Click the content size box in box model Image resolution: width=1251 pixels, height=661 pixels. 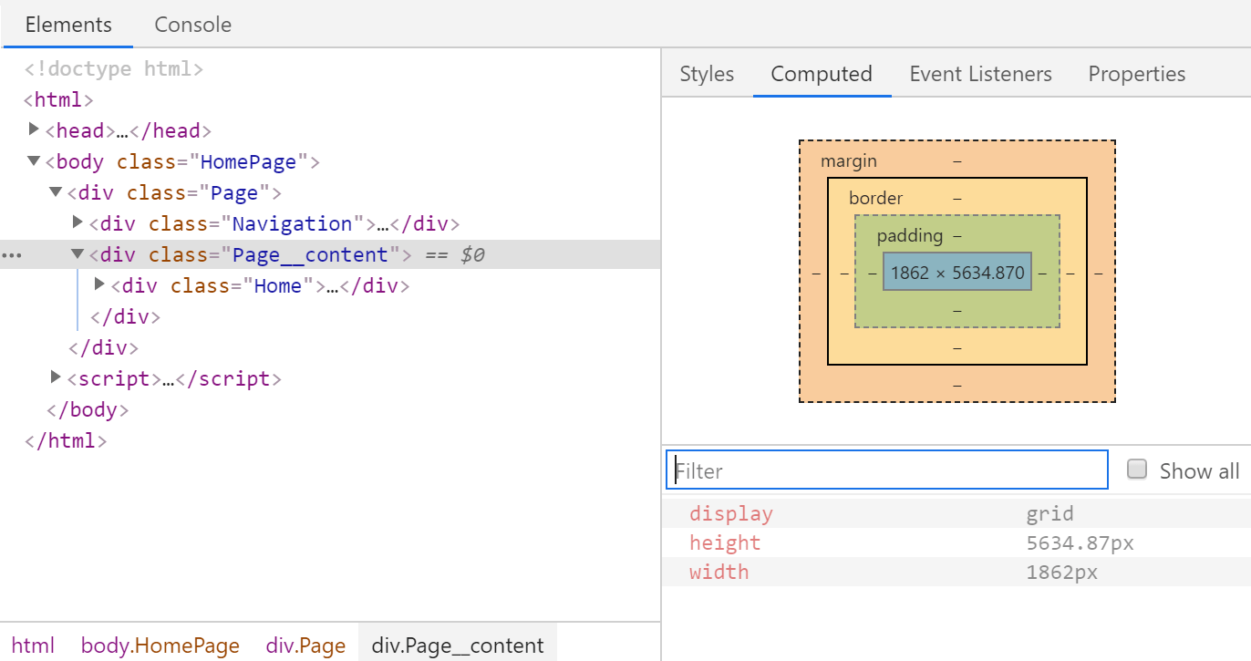956,273
